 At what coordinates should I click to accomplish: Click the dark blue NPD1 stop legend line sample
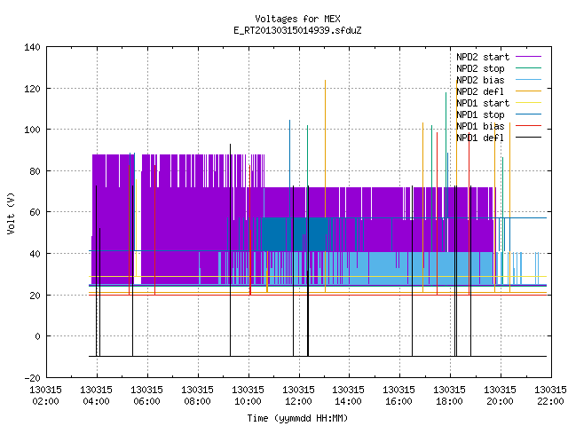(529, 114)
